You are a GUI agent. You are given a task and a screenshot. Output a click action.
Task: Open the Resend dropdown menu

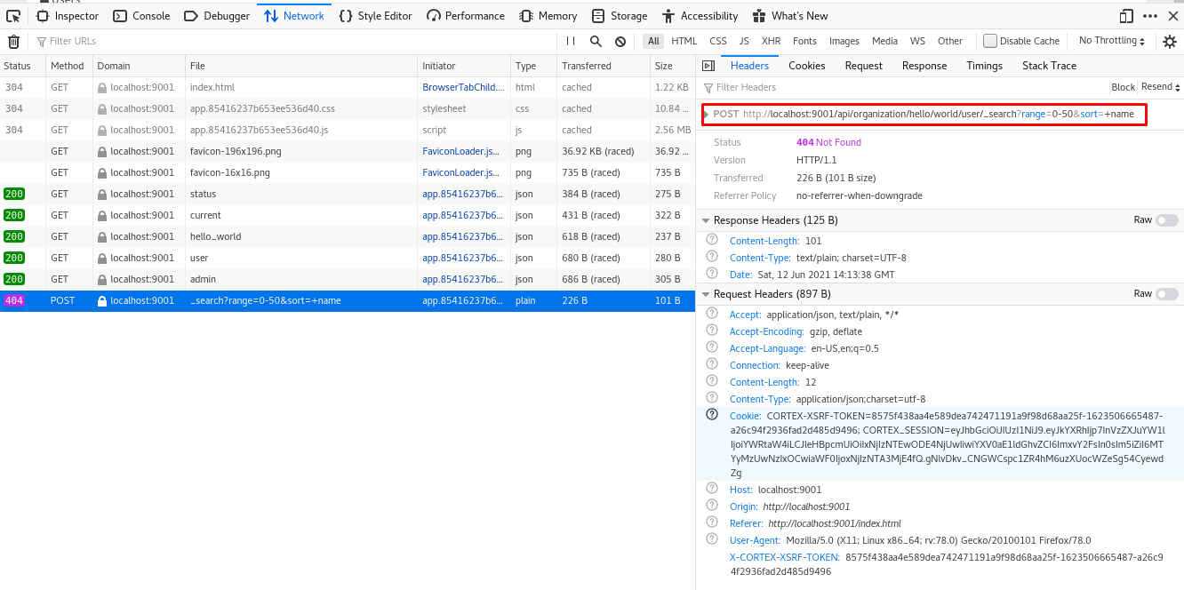[x=1161, y=87]
